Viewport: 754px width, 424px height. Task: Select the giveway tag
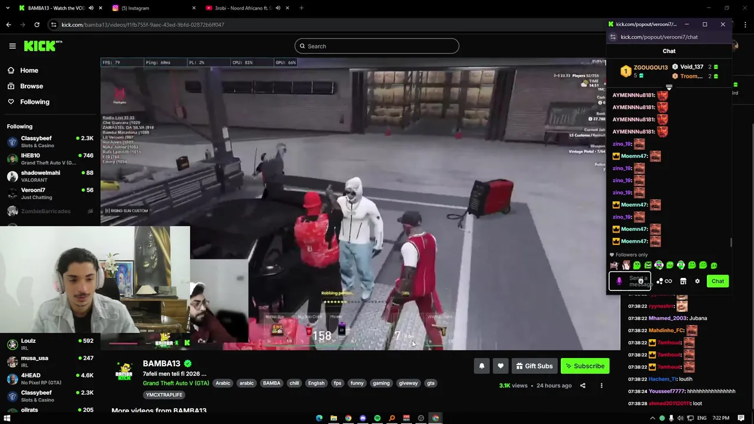(x=408, y=383)
